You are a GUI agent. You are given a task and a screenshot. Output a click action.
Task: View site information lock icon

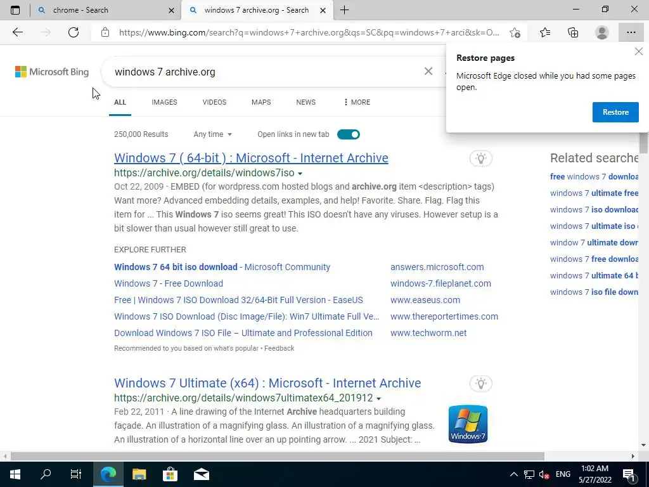point(105,32)
